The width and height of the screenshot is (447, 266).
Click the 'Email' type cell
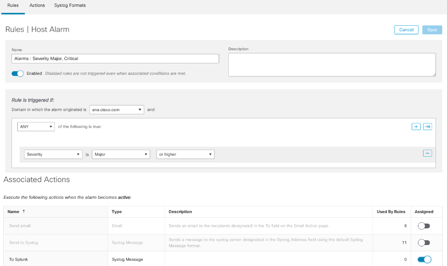(117, 226)
